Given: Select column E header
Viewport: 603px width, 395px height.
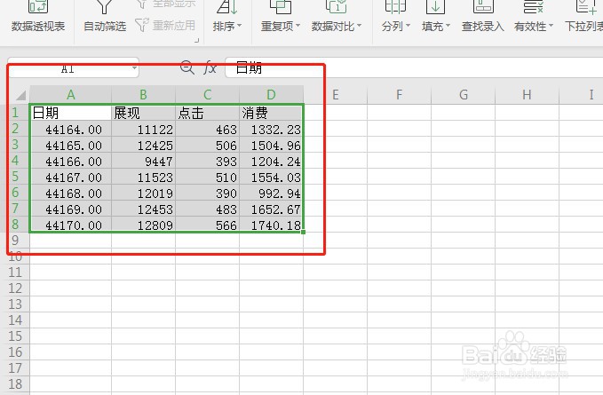Looking at the screenshot, I should [336, 94].
